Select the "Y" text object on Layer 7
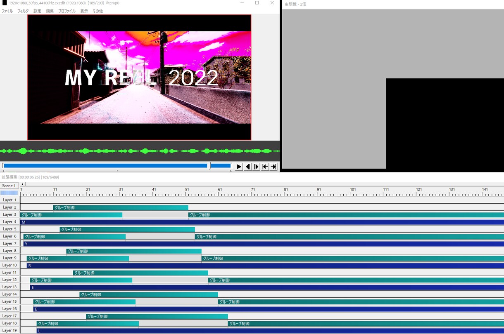This screenshot has width=504, height=334. point(264,244)
